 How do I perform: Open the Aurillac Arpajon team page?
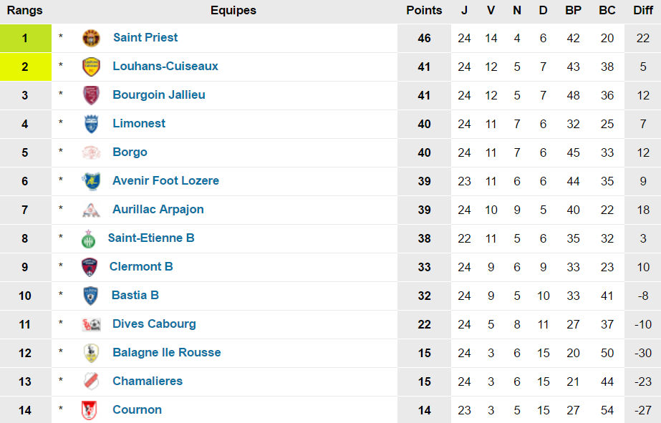pos(158,209)
